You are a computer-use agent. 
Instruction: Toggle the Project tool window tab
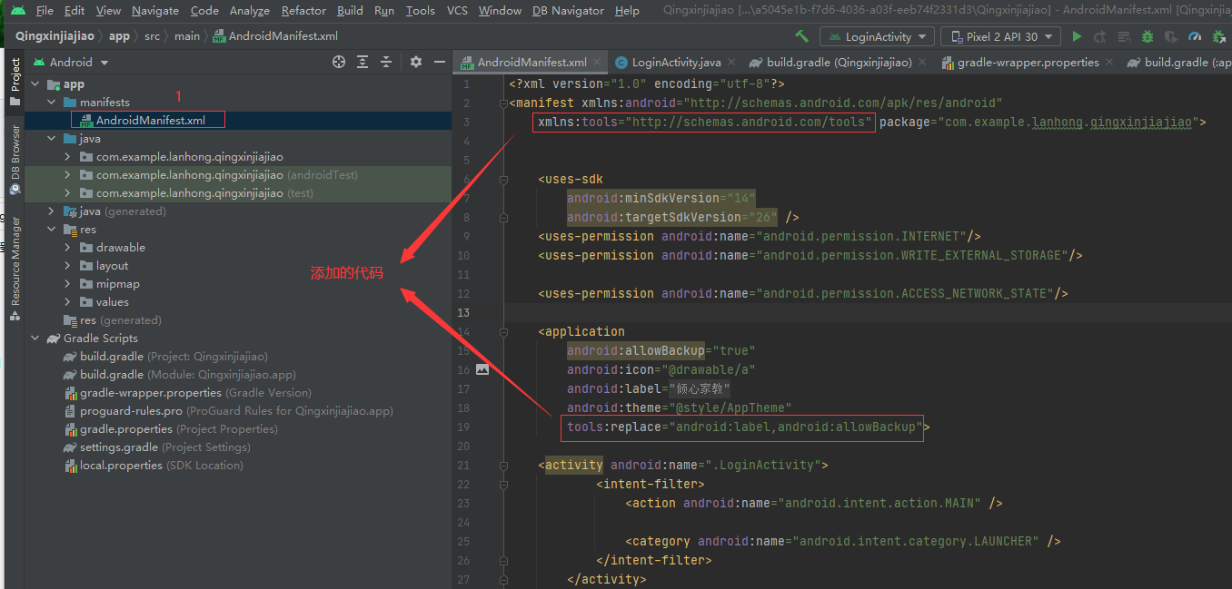click(15, 76)
